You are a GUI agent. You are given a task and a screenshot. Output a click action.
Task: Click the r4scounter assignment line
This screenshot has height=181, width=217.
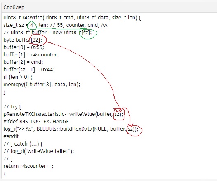[31, 55]
